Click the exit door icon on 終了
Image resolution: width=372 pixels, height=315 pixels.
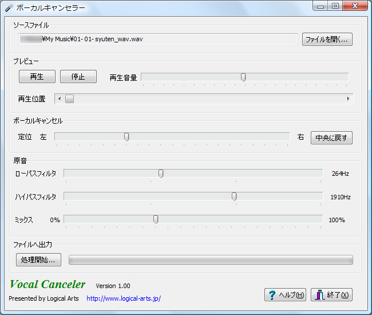pyautogui.click(x=320, y=295)
